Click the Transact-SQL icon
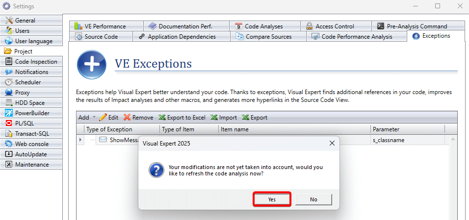The height and width of the screenshot is (220, 469). click(9, 134)
